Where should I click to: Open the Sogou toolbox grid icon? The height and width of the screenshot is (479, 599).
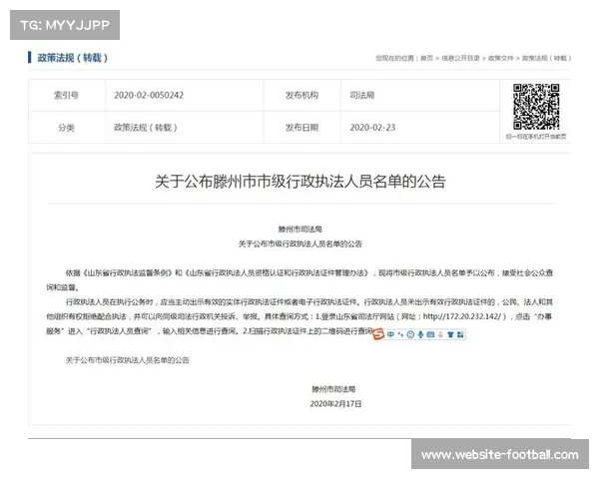(460, 334)
